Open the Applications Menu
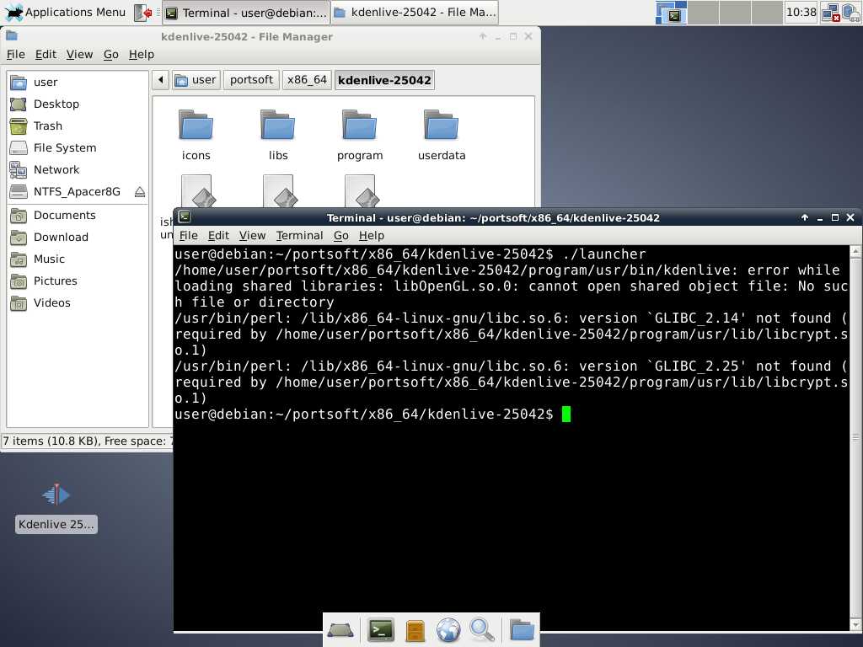Viewport: 863px width, 647px height. click(65, 13)
